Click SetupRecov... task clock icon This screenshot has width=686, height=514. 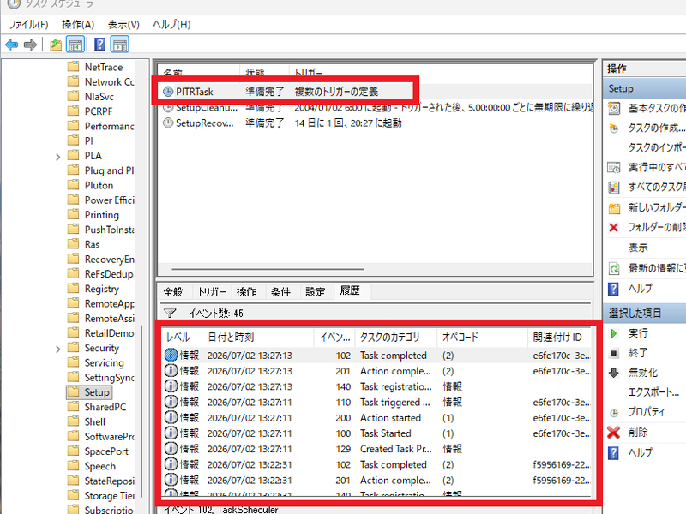pyautogui.click(x=168, y=123)
